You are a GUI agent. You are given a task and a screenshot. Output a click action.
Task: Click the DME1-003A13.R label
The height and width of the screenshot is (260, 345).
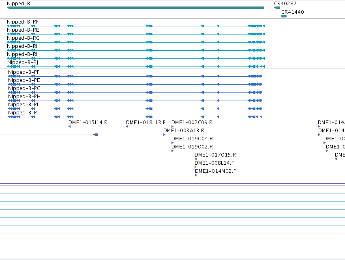tap(184, 131)
